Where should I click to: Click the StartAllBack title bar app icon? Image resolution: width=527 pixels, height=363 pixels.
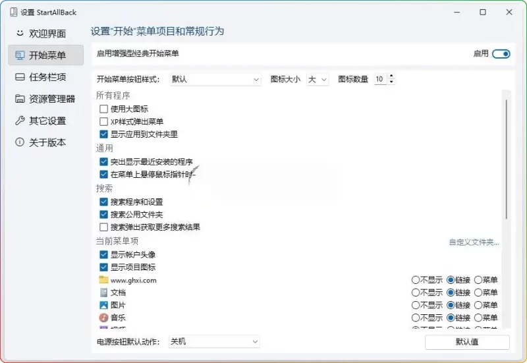click(x=13, y=13)
